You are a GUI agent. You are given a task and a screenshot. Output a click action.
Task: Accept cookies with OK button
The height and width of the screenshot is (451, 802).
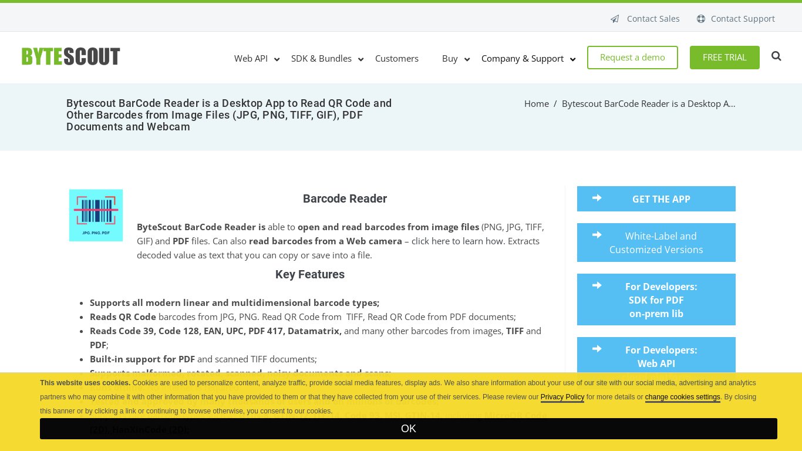[x=409, y=429]
